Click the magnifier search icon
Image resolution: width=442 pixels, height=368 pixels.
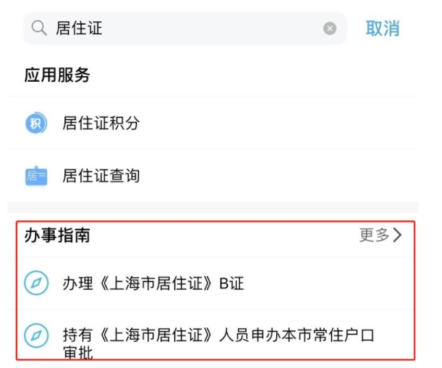[x=39, y=28]
